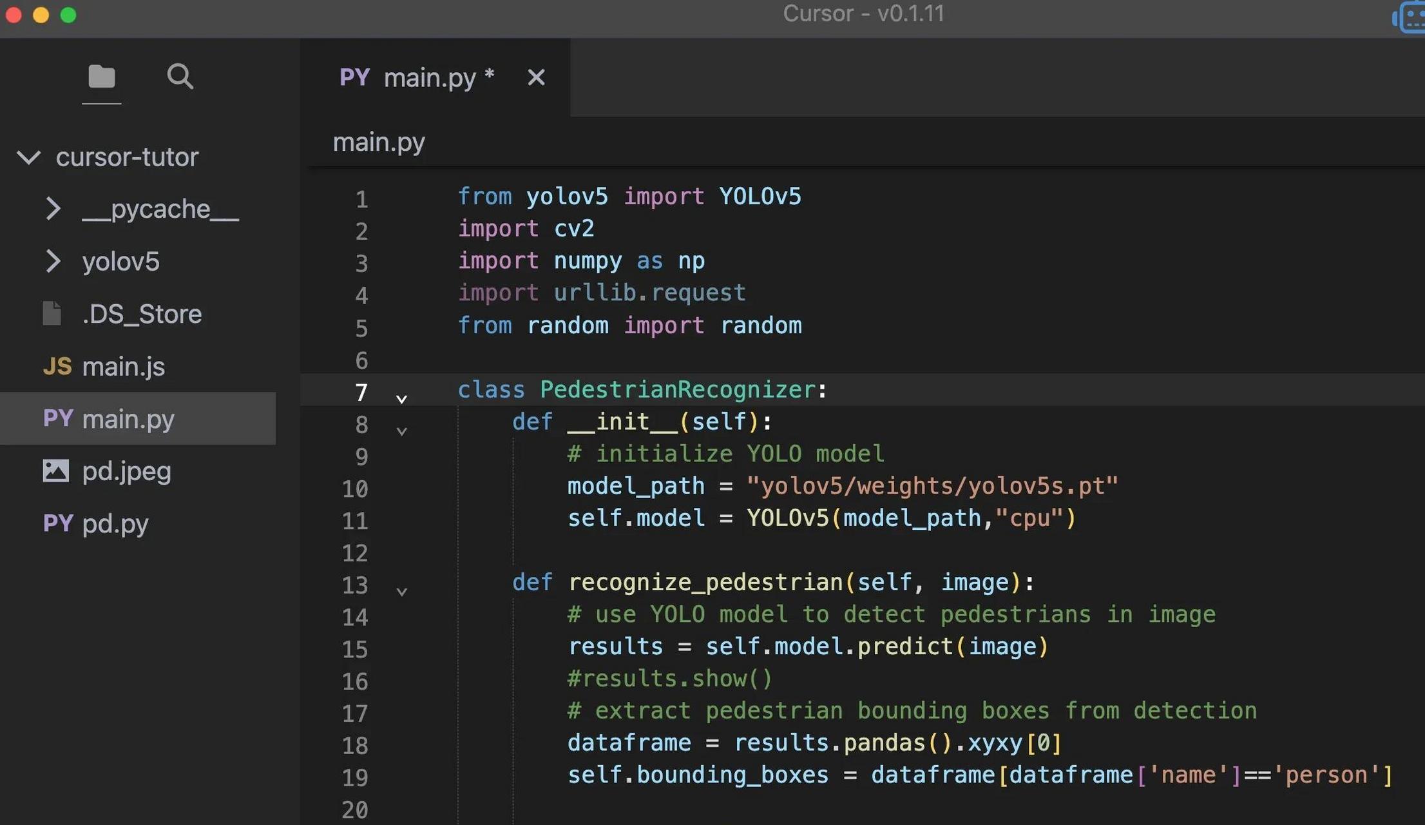1425x825 pixels.
Task: Click 'self.model.predict(image)' on line 15
Action: click(x=877, y=646)
